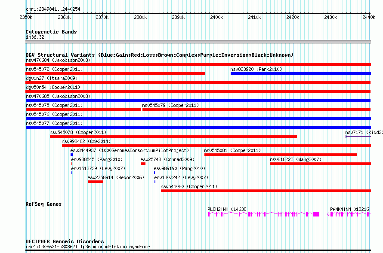Open the nsv545080 (Cooper2011) red bar
Viewport: 383px width, 253px height.
266,191
